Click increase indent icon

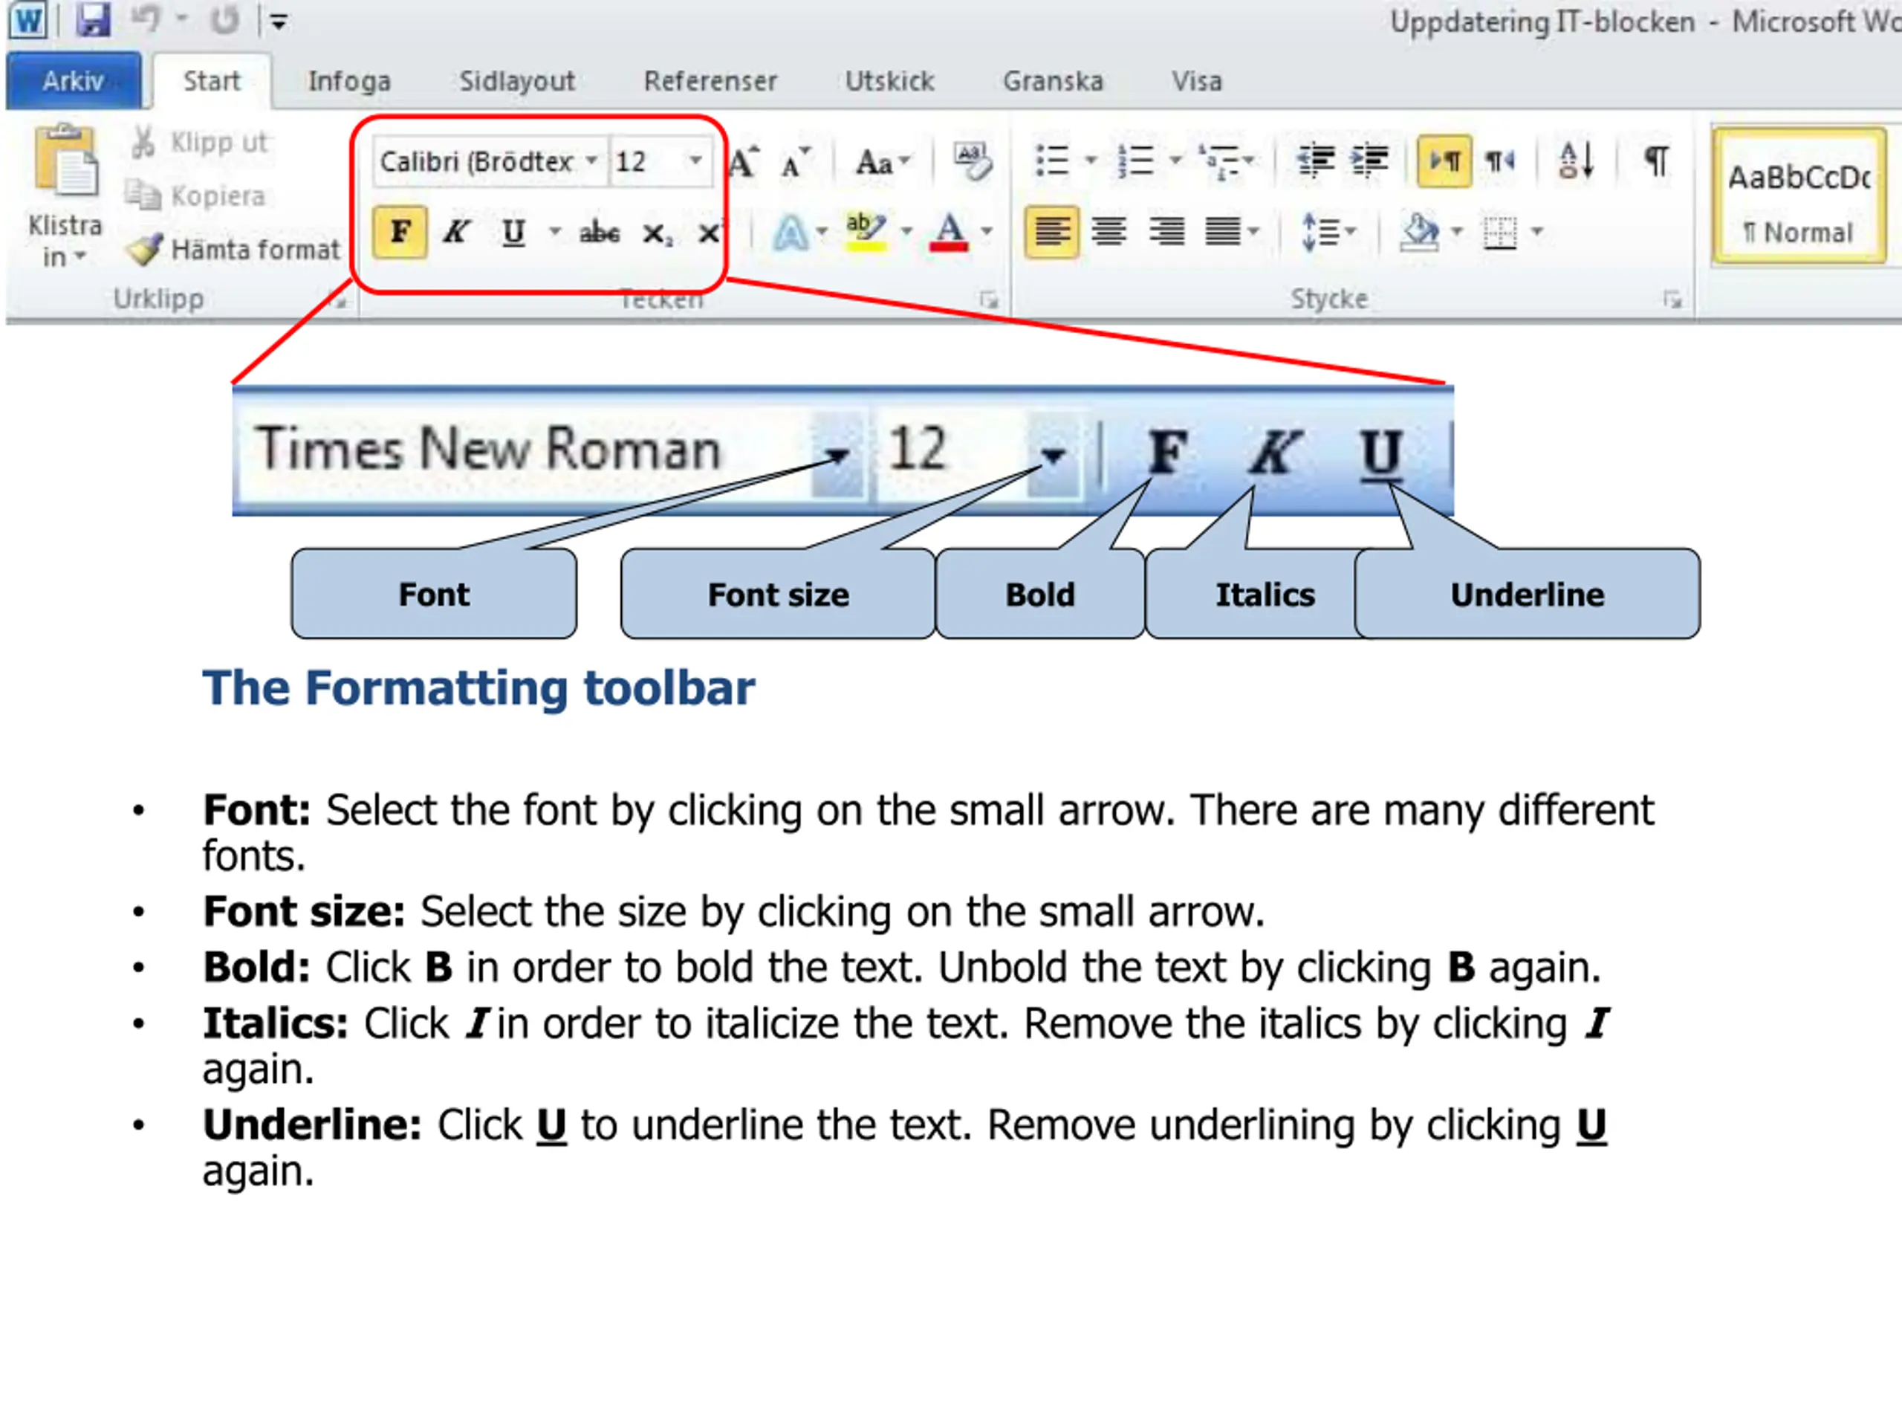tap(1369, 161)
